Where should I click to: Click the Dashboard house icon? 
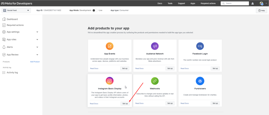coord(4,19)
